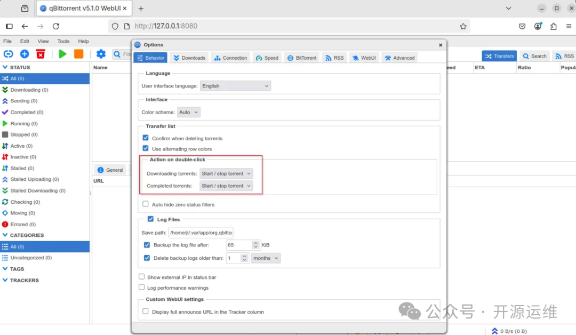Open the Color scheme dropdown
Screen dimensions: 576x335
[189, 112]
